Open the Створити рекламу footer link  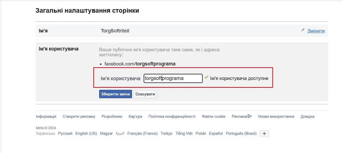click(x=79, y=116)
